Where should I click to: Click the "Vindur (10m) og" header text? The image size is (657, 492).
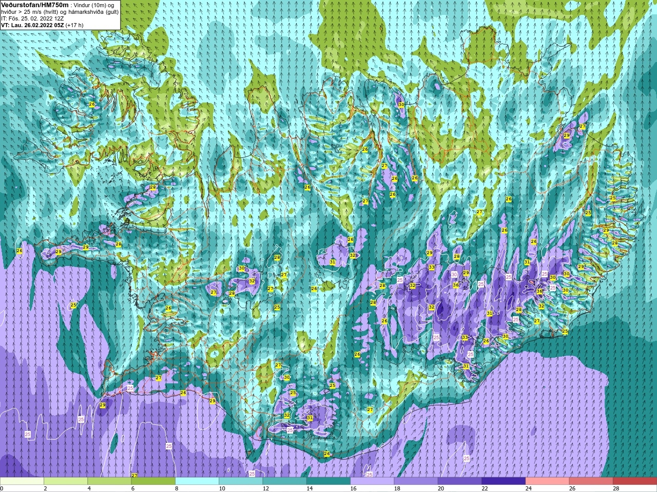coord(94,5)
